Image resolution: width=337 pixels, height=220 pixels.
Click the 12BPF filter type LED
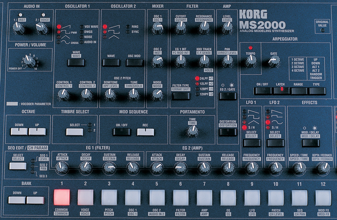click(197, 89)
